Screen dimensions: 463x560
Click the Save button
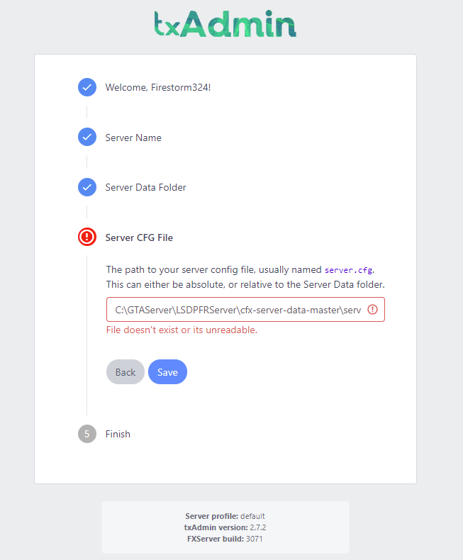click(167, 371)
